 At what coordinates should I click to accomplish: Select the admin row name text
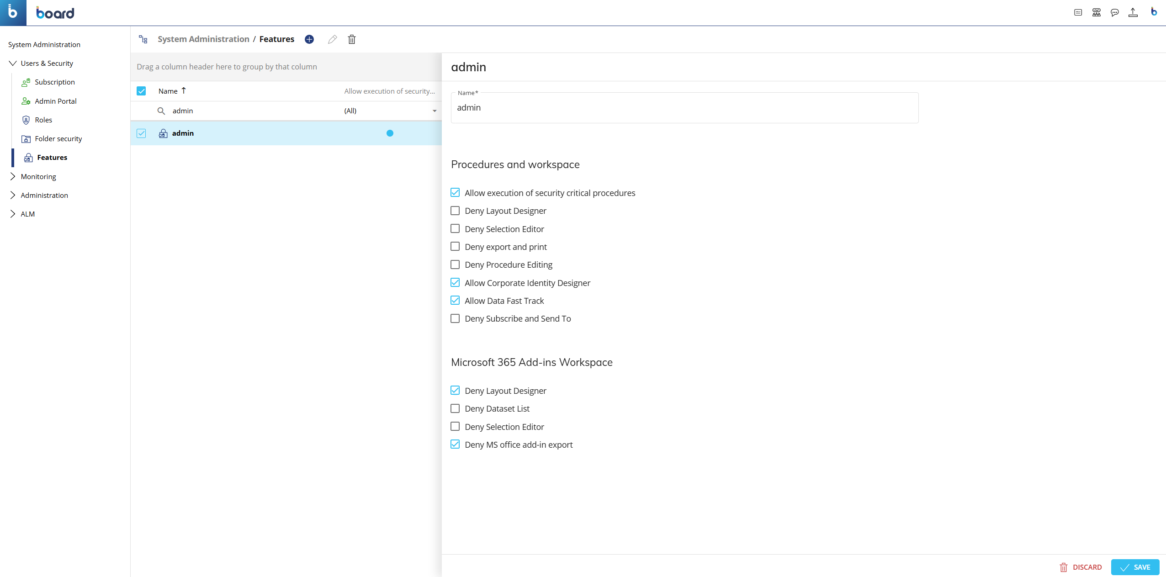[183, 133]
